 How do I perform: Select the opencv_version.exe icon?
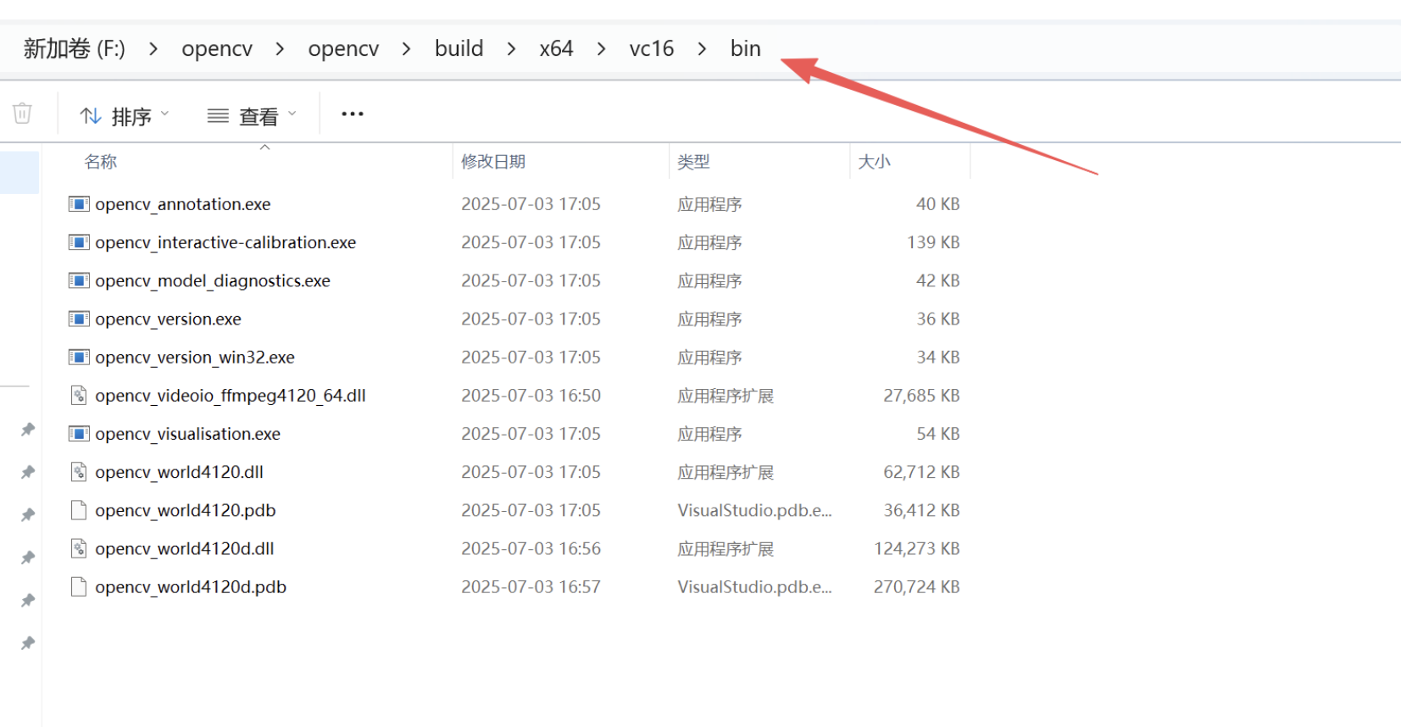79,319
